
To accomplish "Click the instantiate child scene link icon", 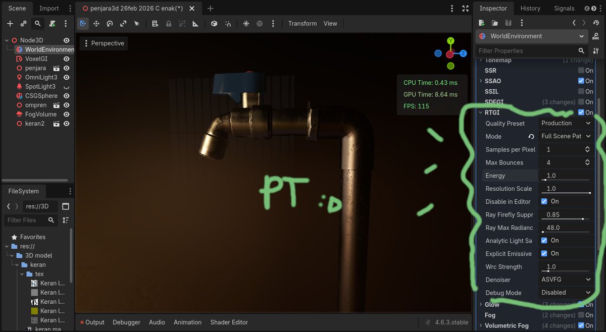I will tap(24, 24).
